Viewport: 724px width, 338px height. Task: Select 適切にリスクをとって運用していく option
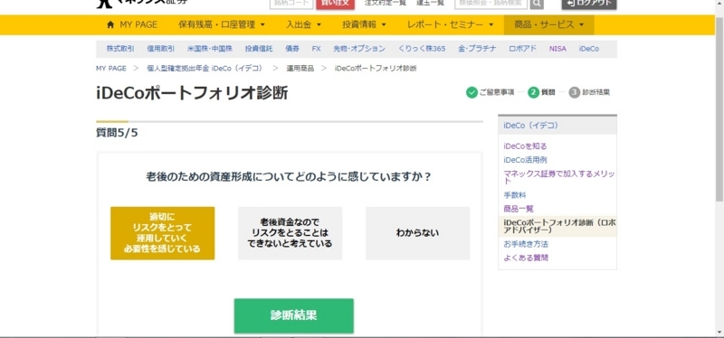[163, 233]
